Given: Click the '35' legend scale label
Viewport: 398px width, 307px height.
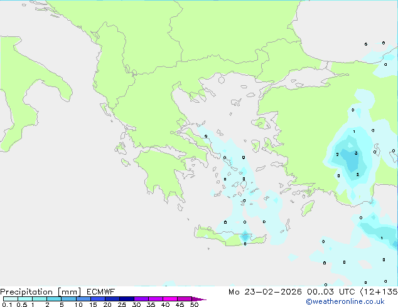Looking at the screenshot, I should tap(151, 304).
